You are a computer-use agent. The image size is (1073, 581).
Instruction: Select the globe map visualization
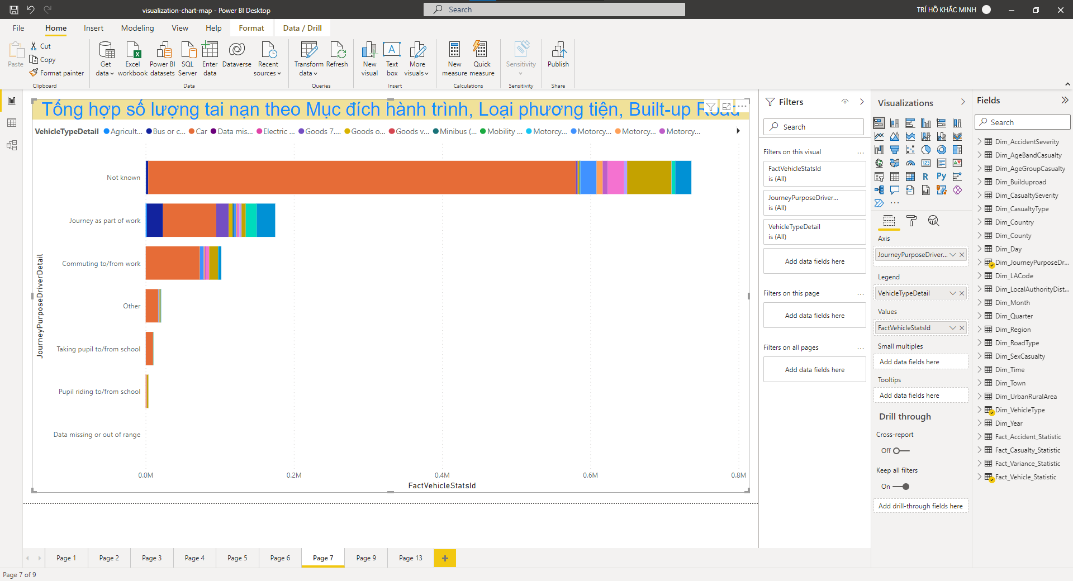tap(879, 163)
